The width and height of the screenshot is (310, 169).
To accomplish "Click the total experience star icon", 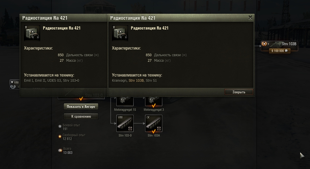I will [x=60, y=150].
